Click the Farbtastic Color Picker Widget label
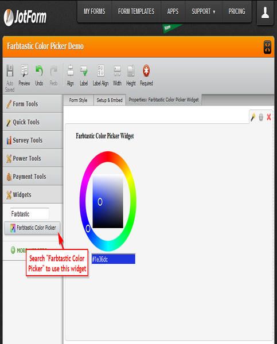 pyautogui.click(x=105, y=136)
